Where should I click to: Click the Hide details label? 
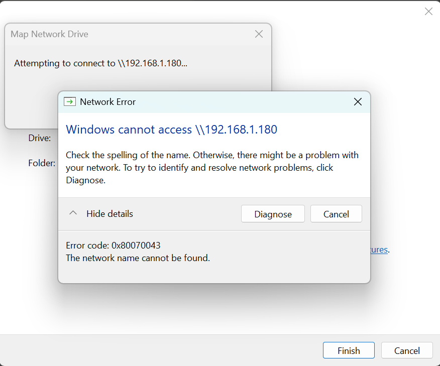109,214
